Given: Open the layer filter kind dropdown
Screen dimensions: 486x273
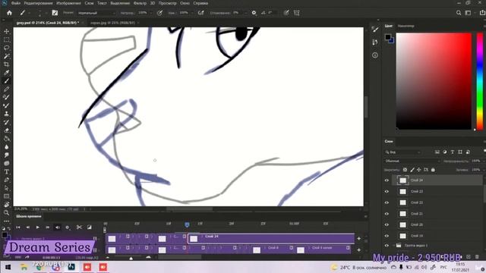Looking at the screenshot, I should [x=403, y=152].
